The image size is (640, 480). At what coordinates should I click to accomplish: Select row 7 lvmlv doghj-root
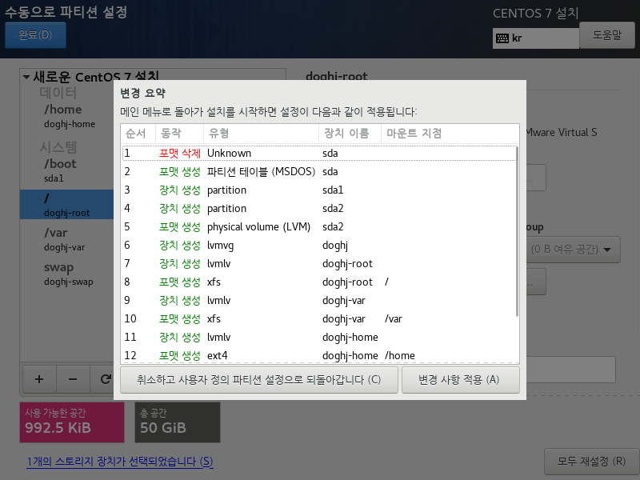pyautogui.click(x=318, y=263)
